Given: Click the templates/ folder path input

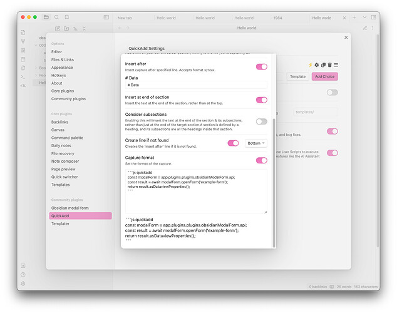Looking at the screenshot, I should coord(316,112).
